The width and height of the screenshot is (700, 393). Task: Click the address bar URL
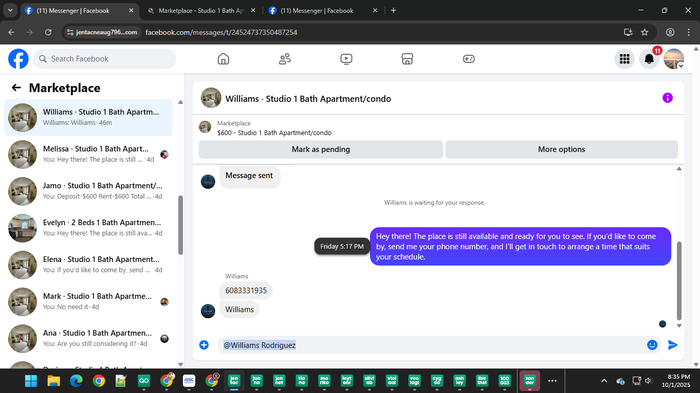click(221, 32)
